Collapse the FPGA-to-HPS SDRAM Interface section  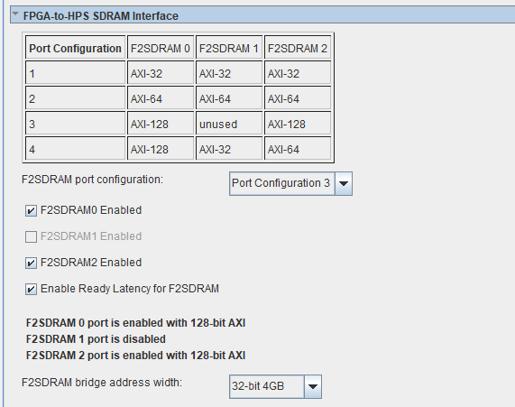tap(15, 14)
